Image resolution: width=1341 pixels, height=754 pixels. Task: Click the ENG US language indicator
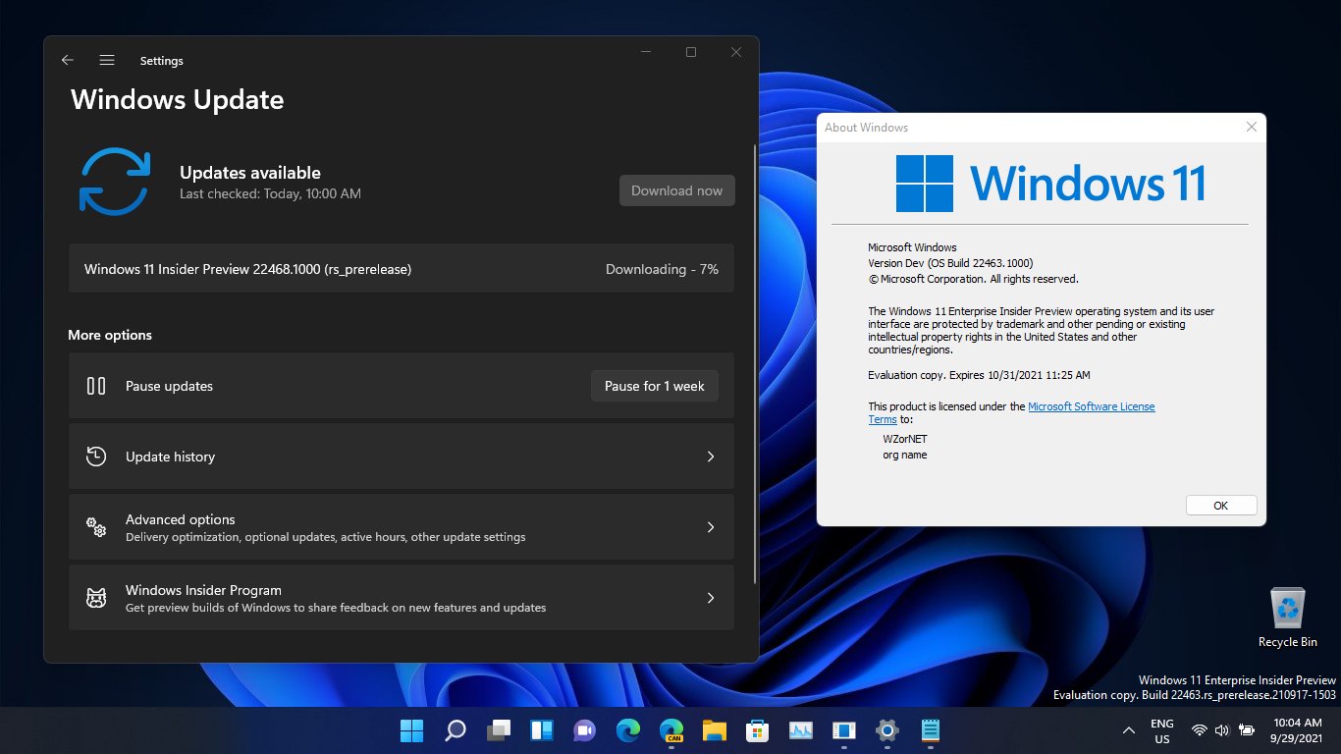click(x=1162, y=730)
